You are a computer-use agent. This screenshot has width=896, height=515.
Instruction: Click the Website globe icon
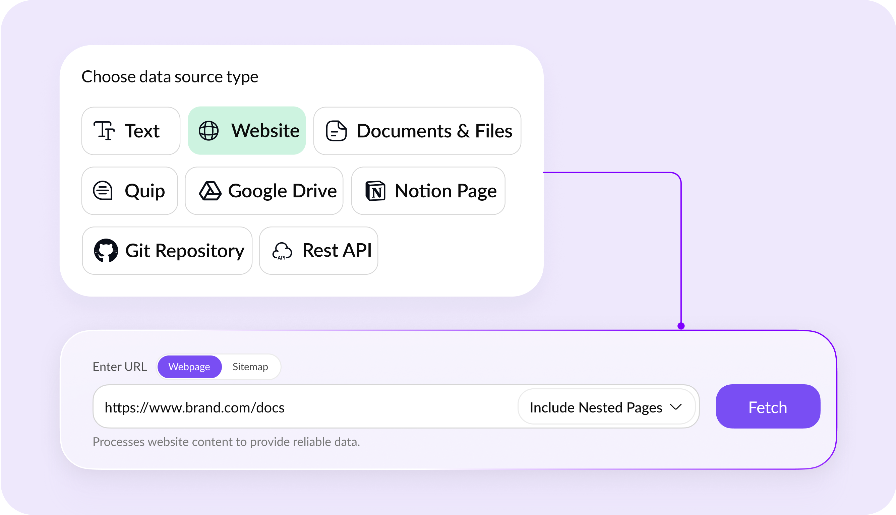[208, 131]
